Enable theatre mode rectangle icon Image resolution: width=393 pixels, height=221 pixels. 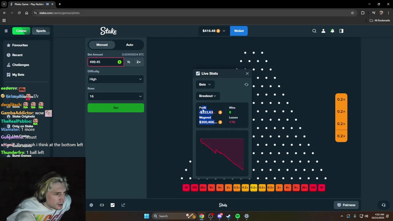[x=102, y=205]
